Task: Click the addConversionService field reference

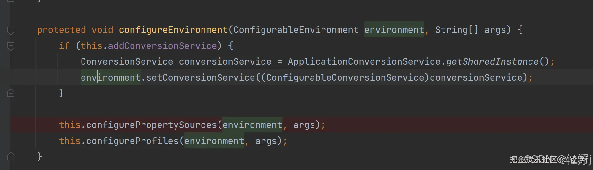Action: tap(162, 46)
